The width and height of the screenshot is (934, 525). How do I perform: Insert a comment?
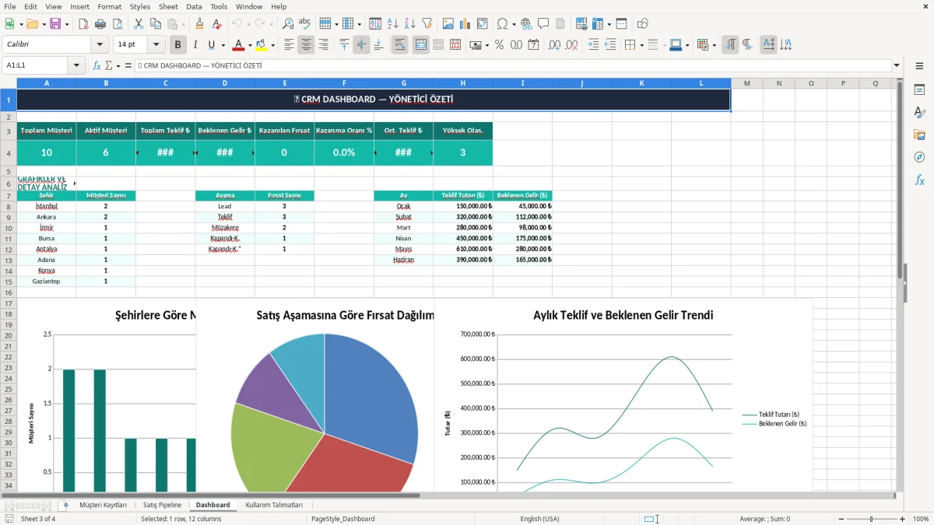543,24
